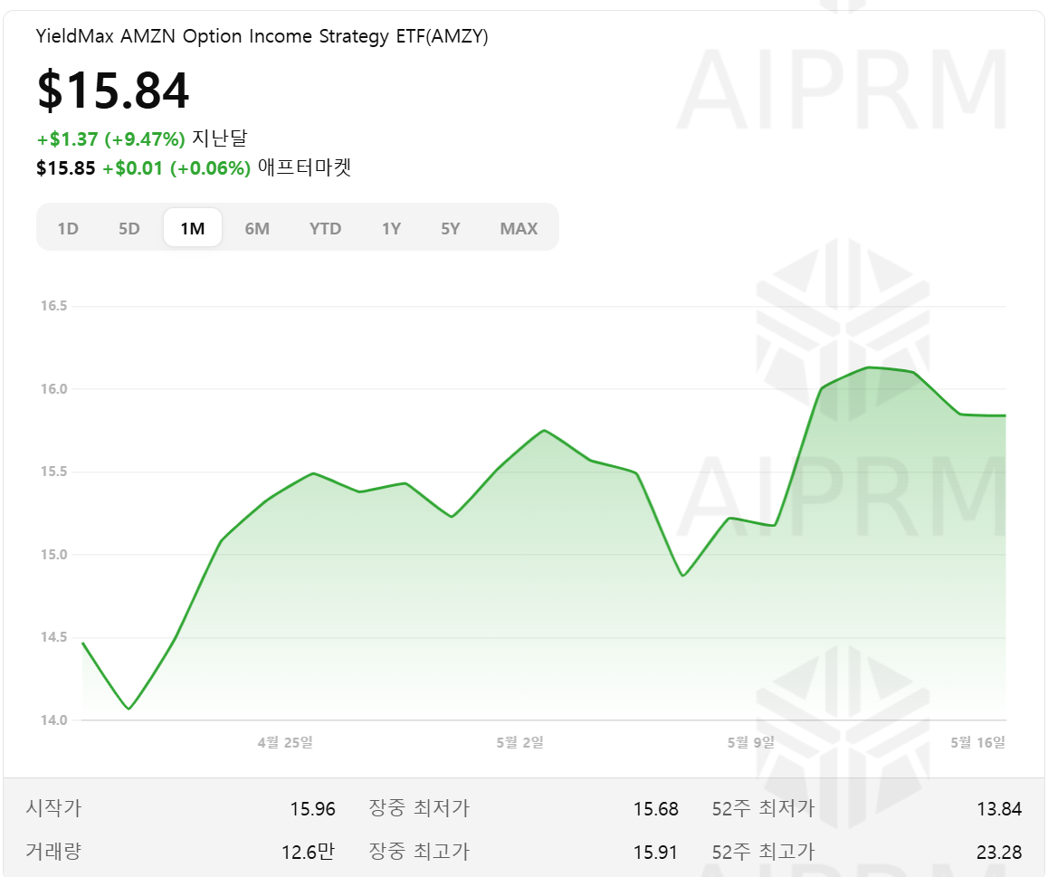Viewport: 1048px width, 877px height.
Task: Click the 52주 최고가 label
Action: (x=763, y=852)
